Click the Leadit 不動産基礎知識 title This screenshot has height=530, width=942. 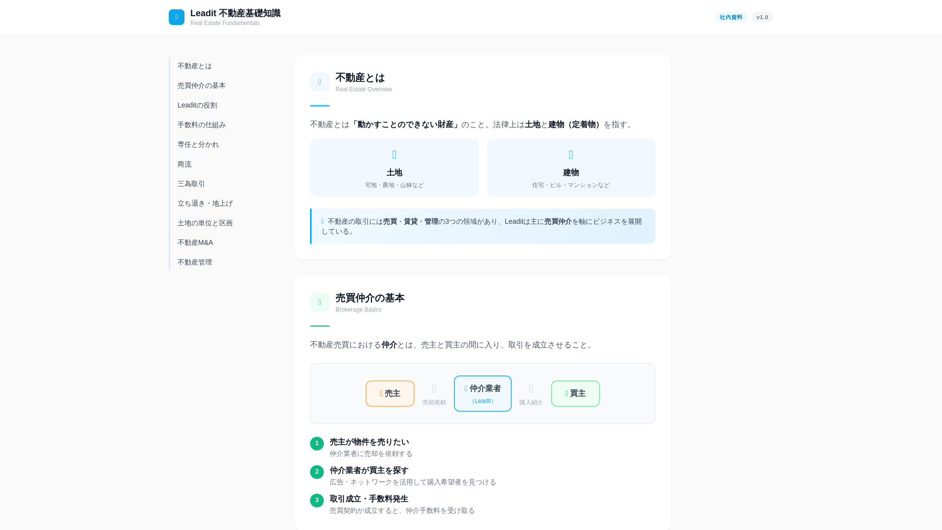[x=235, y=13]
